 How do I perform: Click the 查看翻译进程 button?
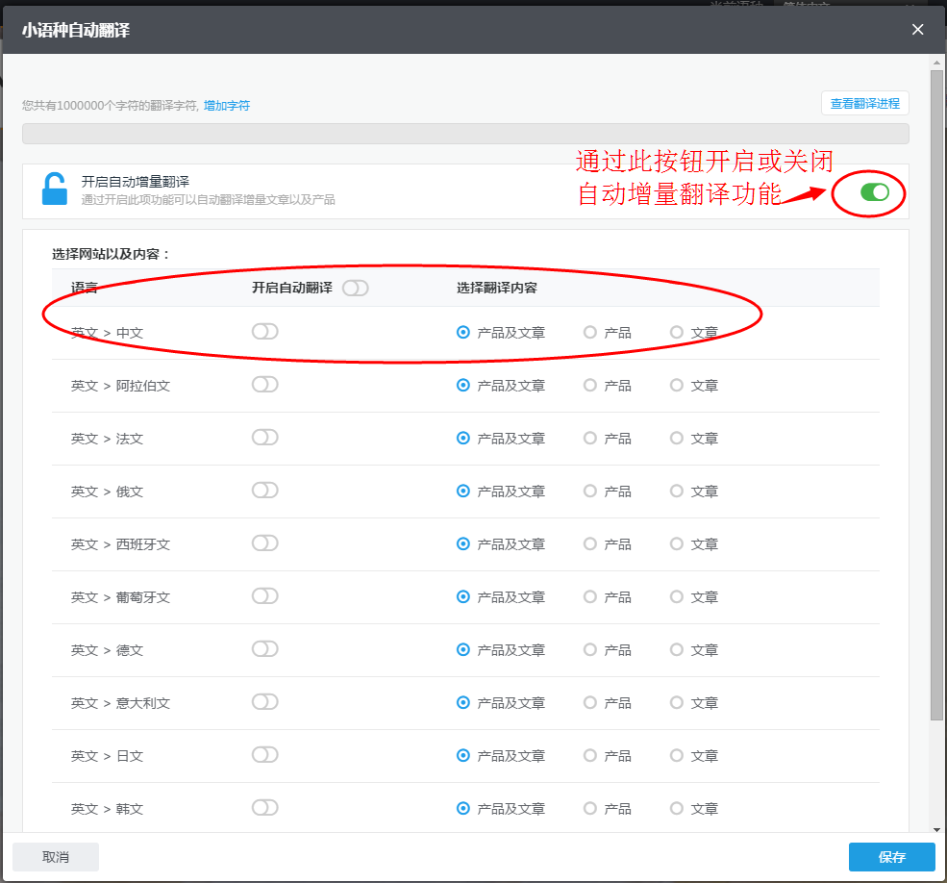pos(864,102)
